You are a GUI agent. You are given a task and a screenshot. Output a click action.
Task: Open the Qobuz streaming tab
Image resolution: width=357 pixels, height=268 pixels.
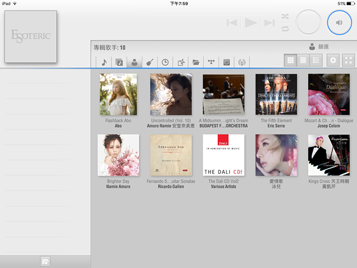(x=226, y=62)
